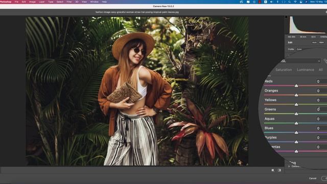Click the histogram graph

click(308, 25)
